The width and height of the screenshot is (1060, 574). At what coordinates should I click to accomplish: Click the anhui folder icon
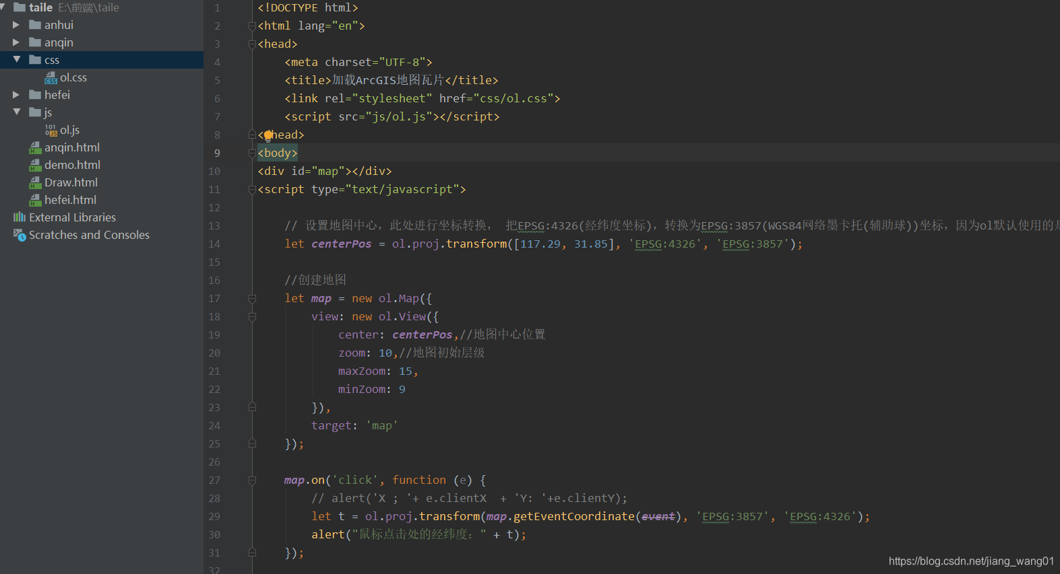[35, 25]
